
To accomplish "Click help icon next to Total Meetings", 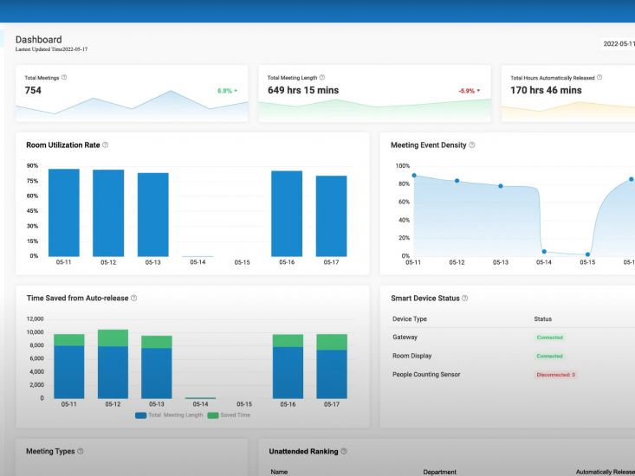I will [x=65, y=78].
